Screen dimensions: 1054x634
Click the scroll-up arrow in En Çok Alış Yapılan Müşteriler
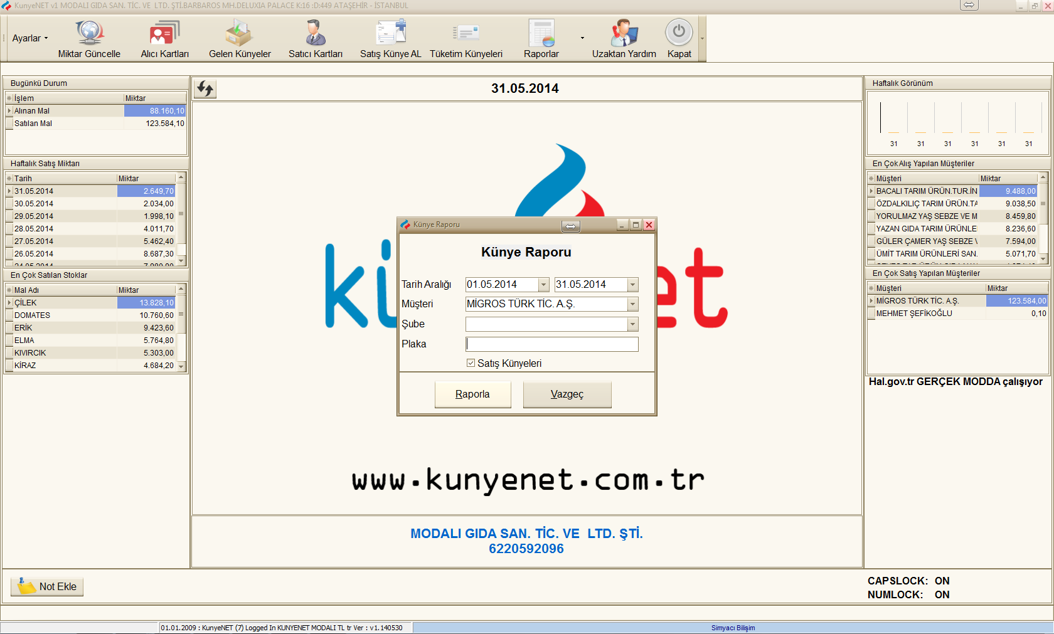tap(1043, 177)
